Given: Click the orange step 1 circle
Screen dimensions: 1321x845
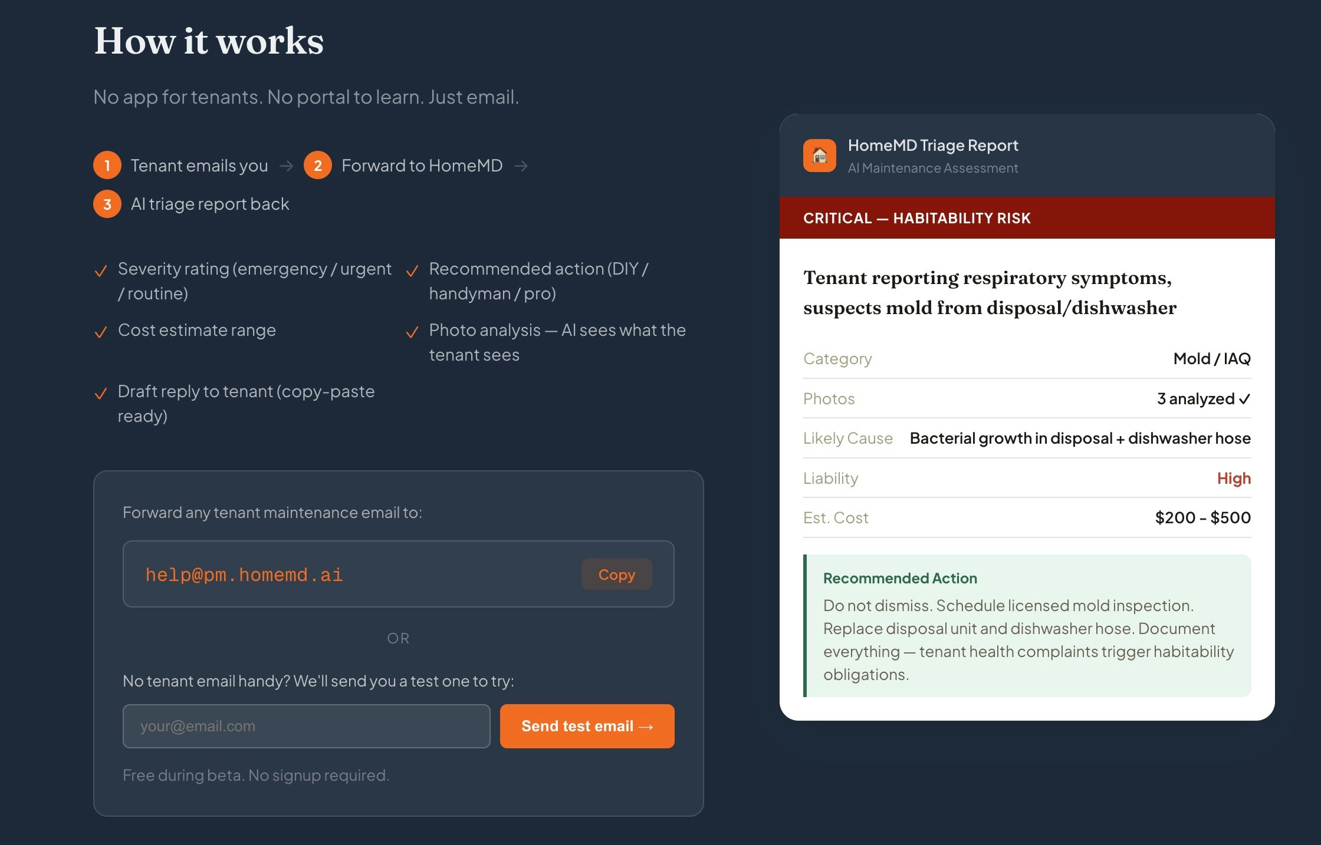Looking at the screenshot, I should coord(107,166).
